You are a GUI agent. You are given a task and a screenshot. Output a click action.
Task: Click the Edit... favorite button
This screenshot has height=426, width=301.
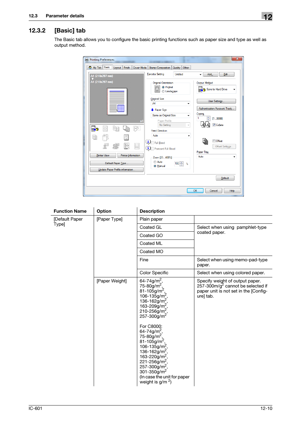(227, 74)
